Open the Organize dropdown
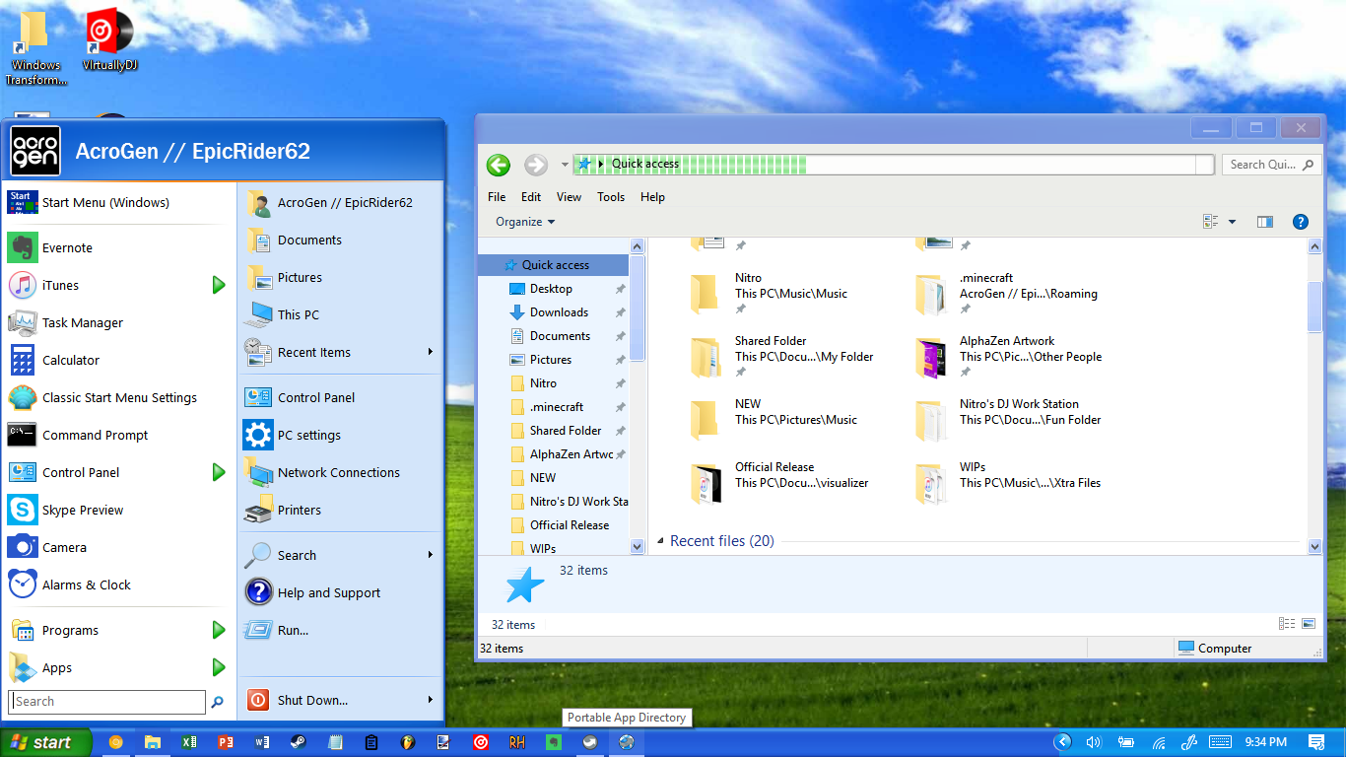The width and height of the screenshot is (1346, 757). tap(525, 222)
